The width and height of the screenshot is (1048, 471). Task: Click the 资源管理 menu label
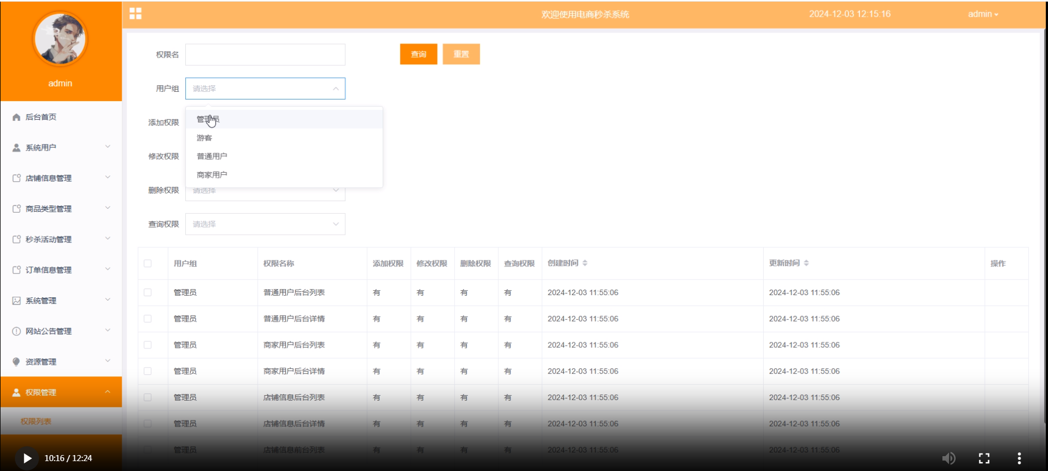point(41,362)
